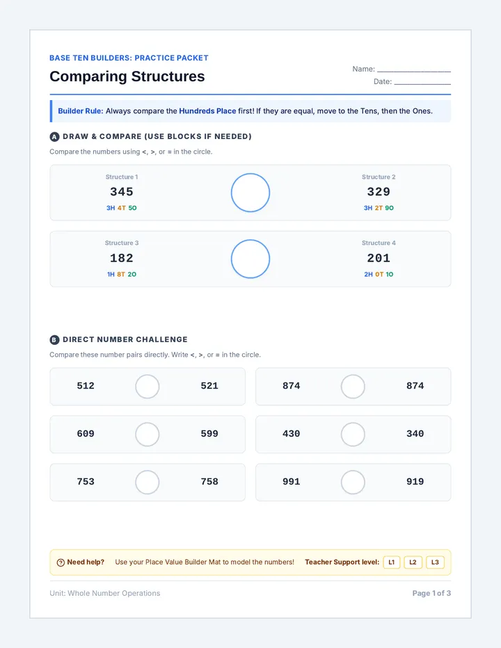Select the L2 teacher support level

point(413,562)
